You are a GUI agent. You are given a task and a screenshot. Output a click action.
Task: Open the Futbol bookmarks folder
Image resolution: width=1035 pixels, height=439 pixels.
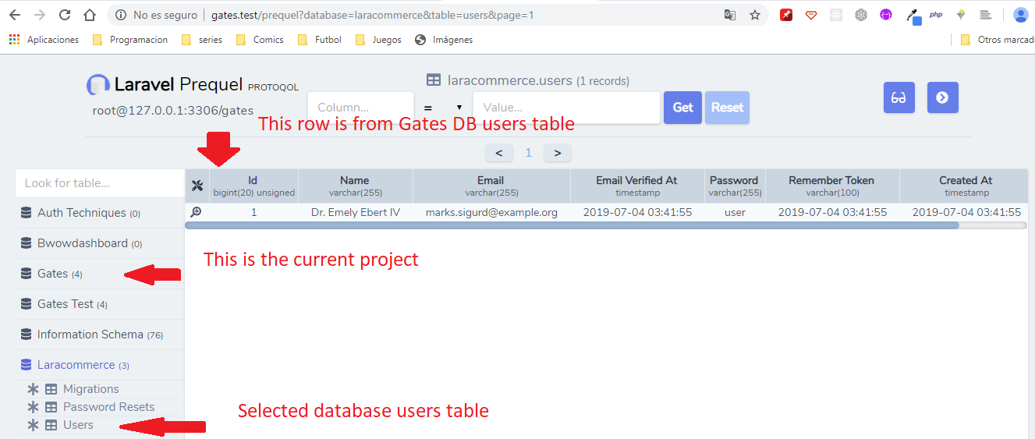(x=320, y=40)
